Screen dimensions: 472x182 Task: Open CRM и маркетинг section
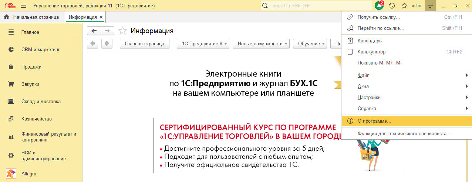coord(41,49)
